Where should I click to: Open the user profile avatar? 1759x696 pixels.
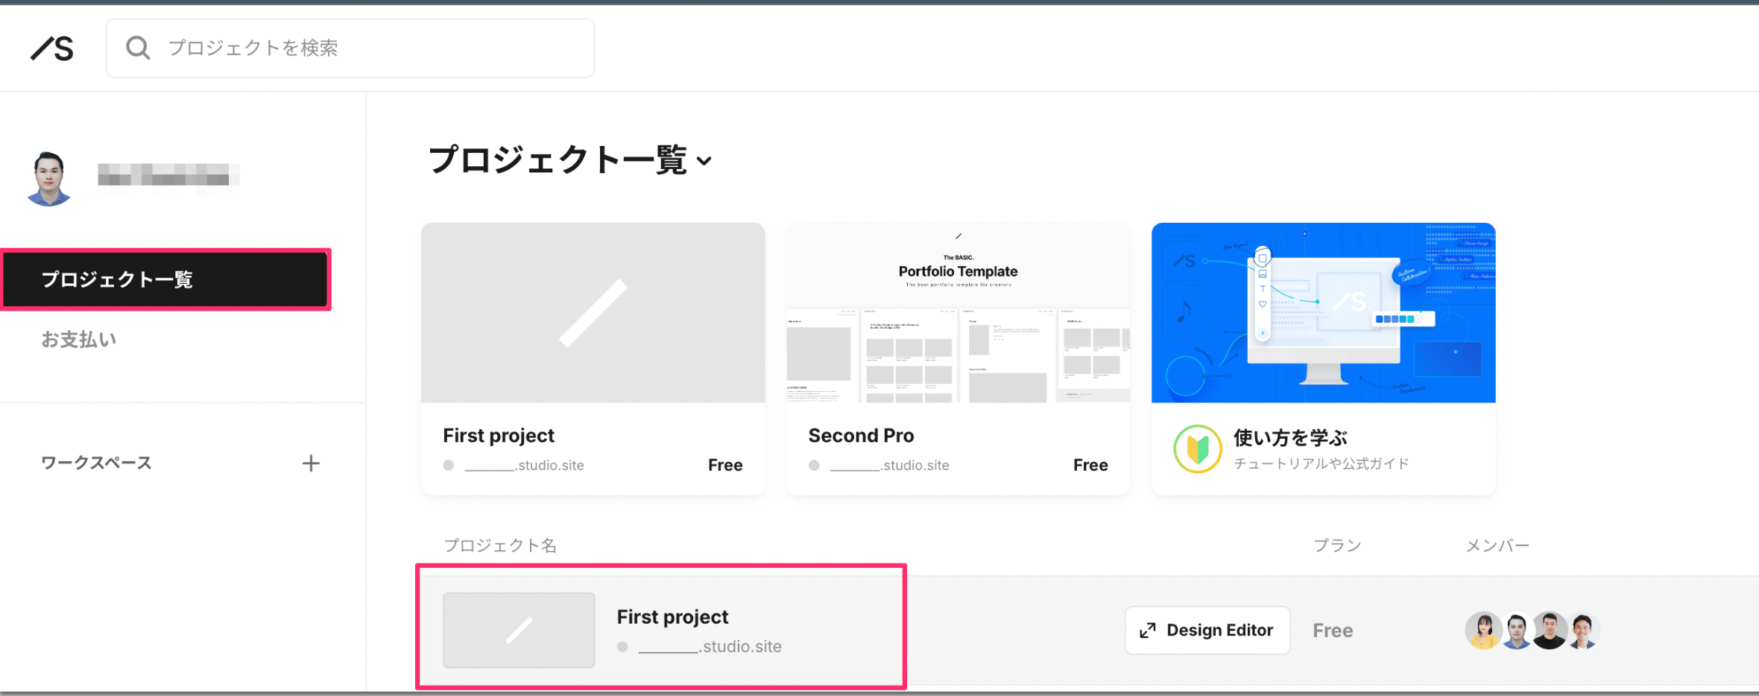[49, 178]
